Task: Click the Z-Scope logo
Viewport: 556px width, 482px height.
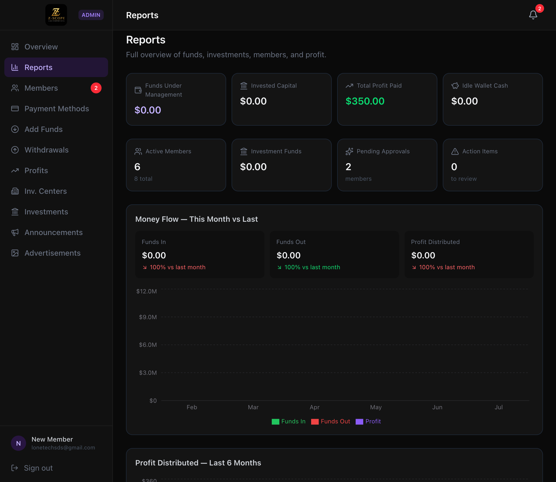Action: click(56, 15)
